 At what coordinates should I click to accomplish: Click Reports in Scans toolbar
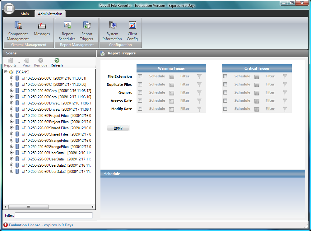(10, 62)
